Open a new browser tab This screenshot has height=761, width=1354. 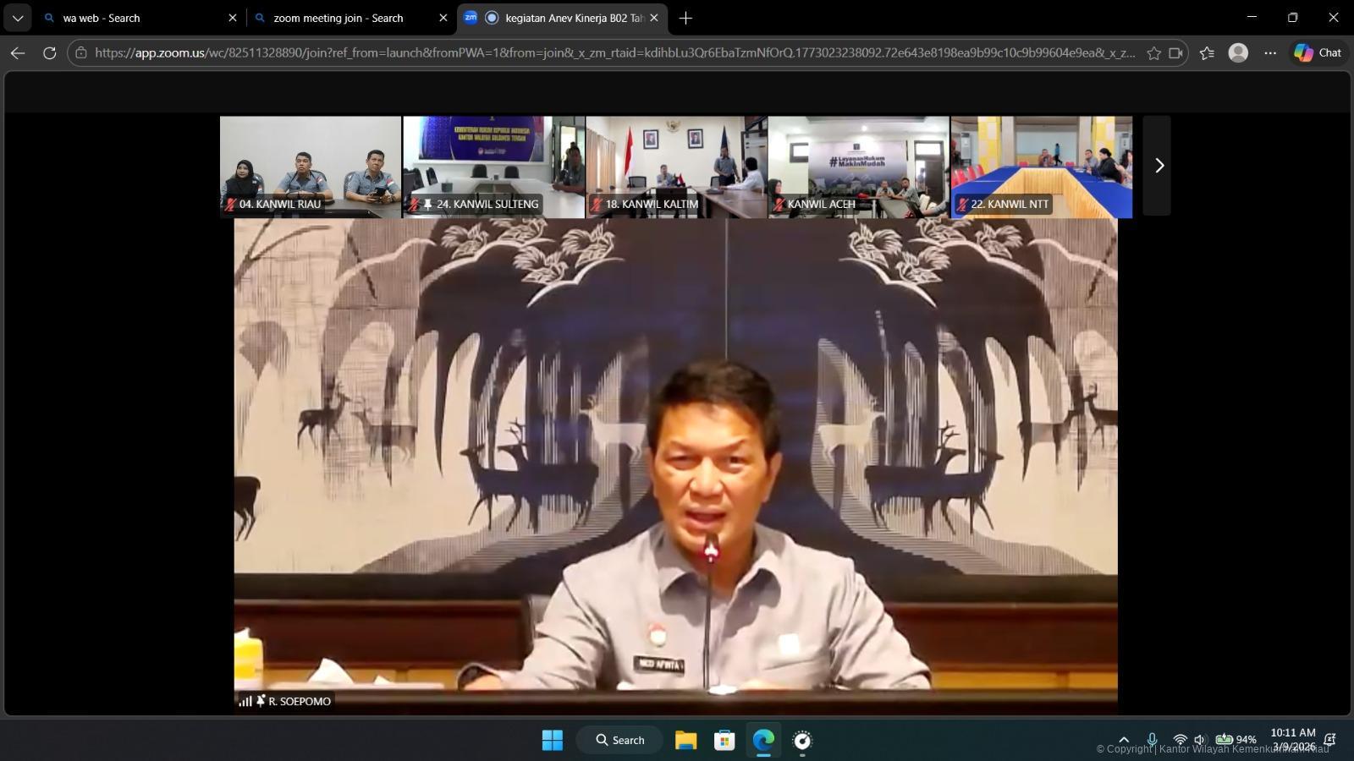pyautogui.click(x=685, y=18)
